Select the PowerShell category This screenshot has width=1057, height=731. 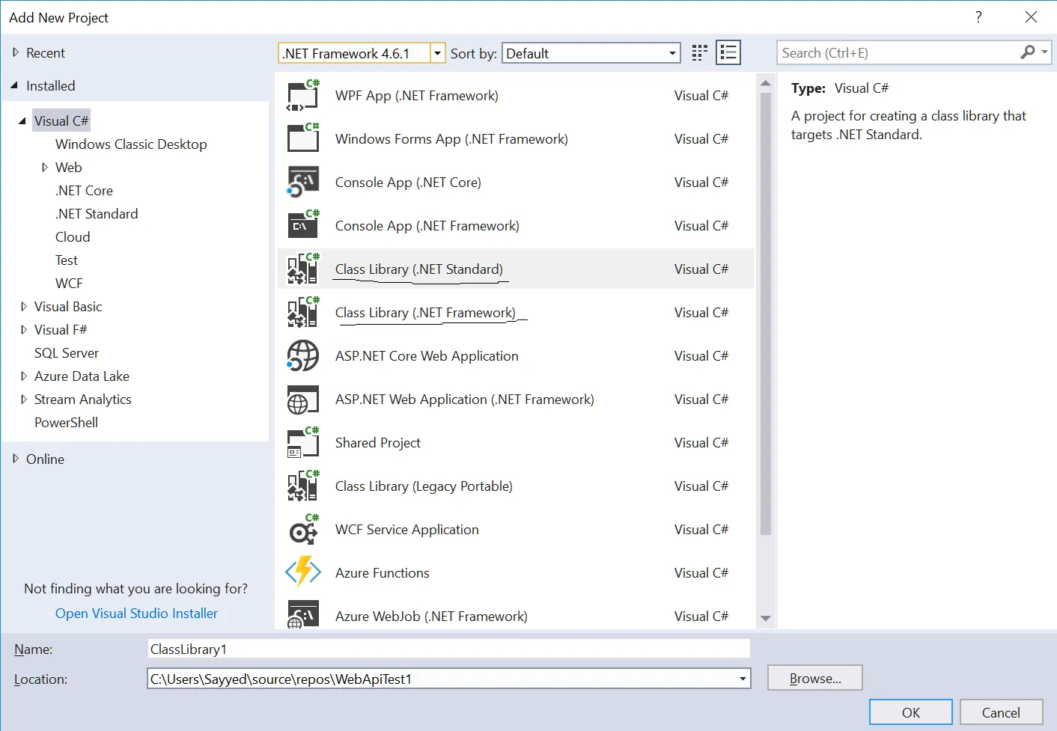[66, 423]
